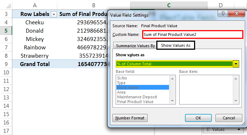Select row 9 header

[x=6, y=64]
